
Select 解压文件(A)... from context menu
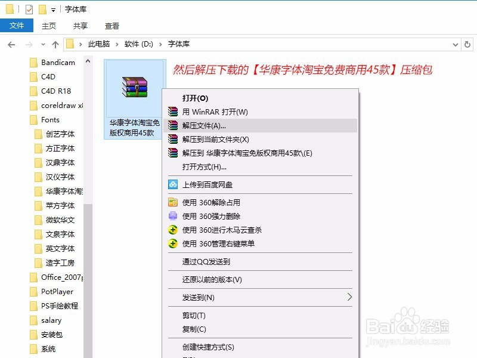[x=261, y=125]
